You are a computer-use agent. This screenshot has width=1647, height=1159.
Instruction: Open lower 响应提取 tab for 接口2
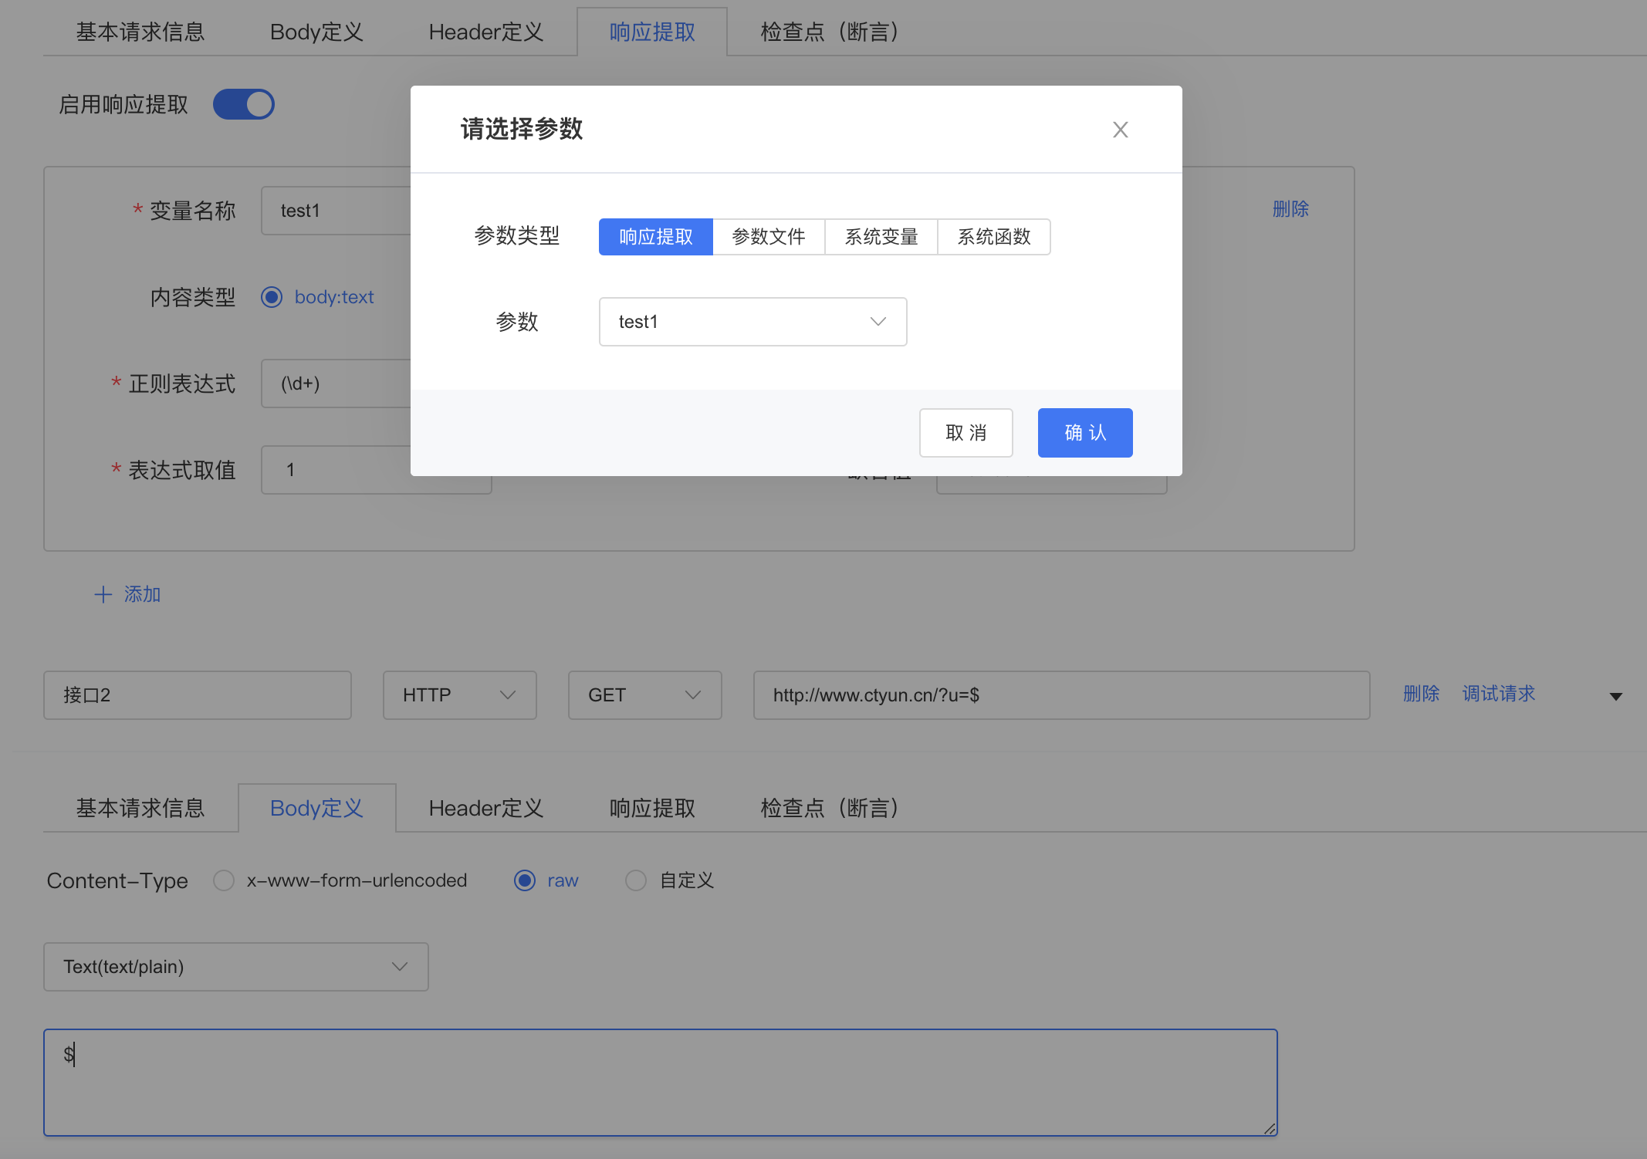tap(652, 808)
